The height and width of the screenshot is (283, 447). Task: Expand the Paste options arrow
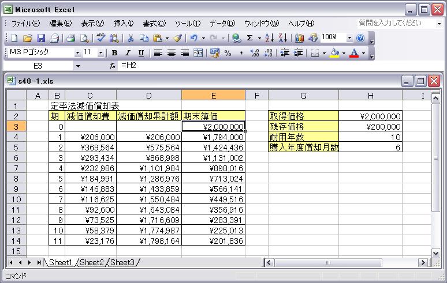pos(167,38)
